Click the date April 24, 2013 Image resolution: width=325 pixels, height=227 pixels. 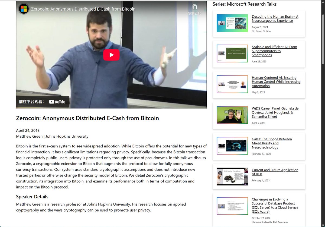coord(28,131)
